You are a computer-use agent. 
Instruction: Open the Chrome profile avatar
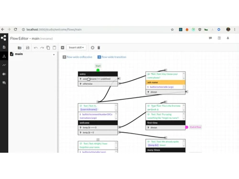click(228, 29)
